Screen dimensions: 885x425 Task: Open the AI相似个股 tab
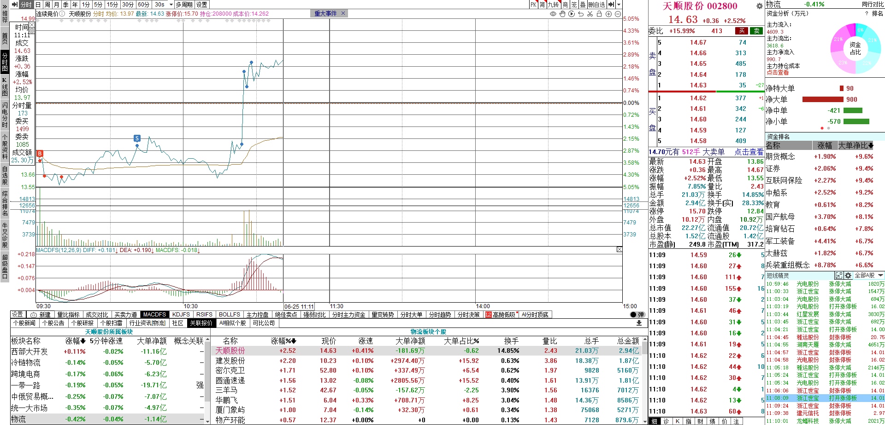click(233, 323)
